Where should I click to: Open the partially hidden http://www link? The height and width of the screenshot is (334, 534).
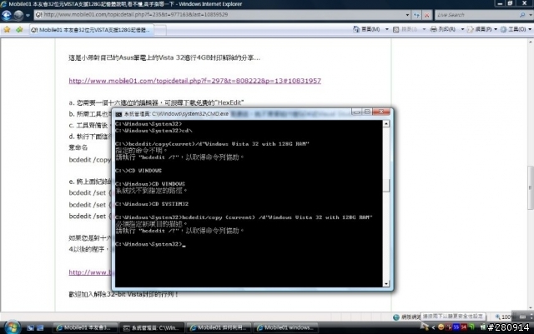91,272
